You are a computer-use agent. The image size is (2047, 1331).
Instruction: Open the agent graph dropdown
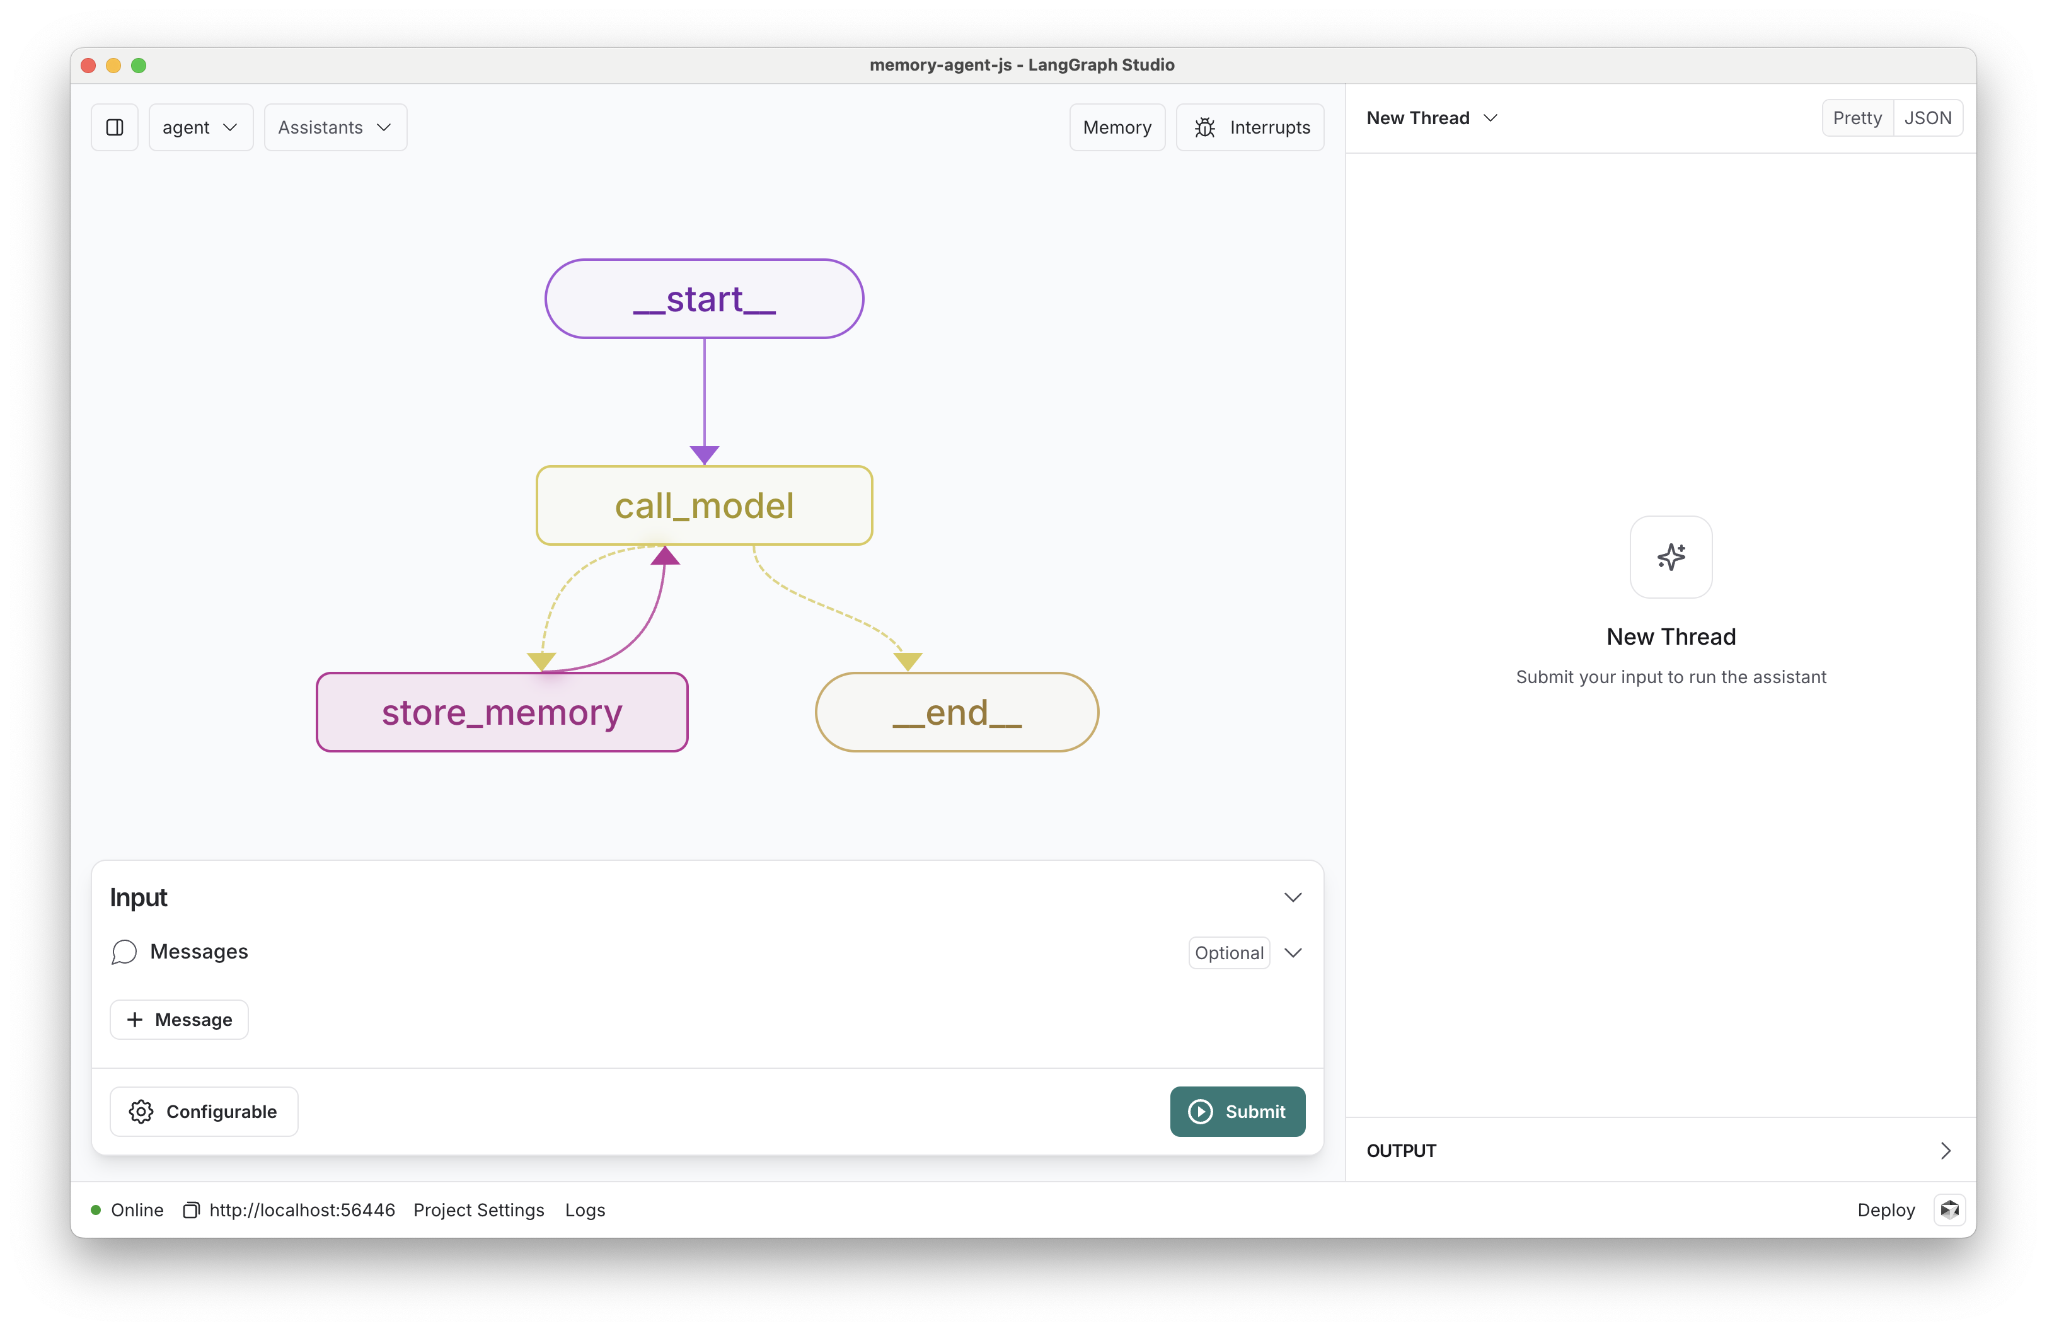tap(200, 127)
